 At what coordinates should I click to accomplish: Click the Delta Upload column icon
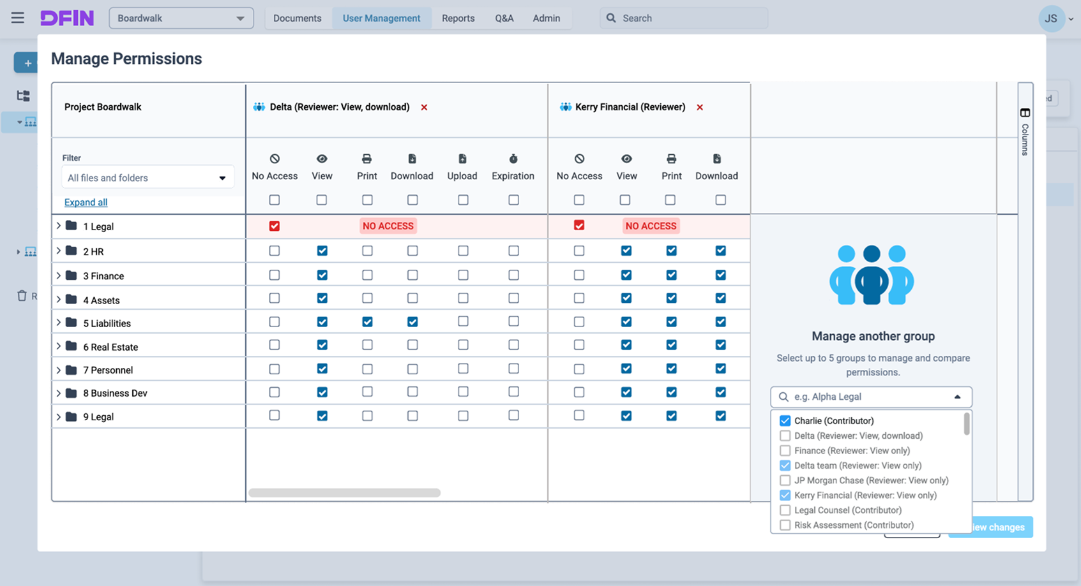click(462, 159)
